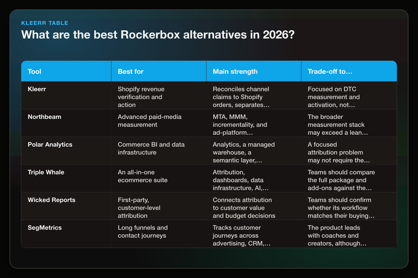Image resolution: width=418 pixels, height=278 pixels.
Task: Click 'Connects attribution to customer value' cell
Action: [x=253, y=206]
